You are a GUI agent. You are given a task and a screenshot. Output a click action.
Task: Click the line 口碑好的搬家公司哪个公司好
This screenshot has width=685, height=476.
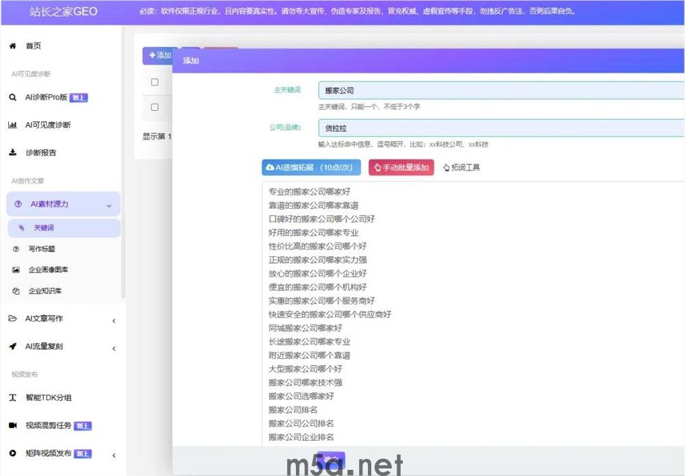coord(321,218)
